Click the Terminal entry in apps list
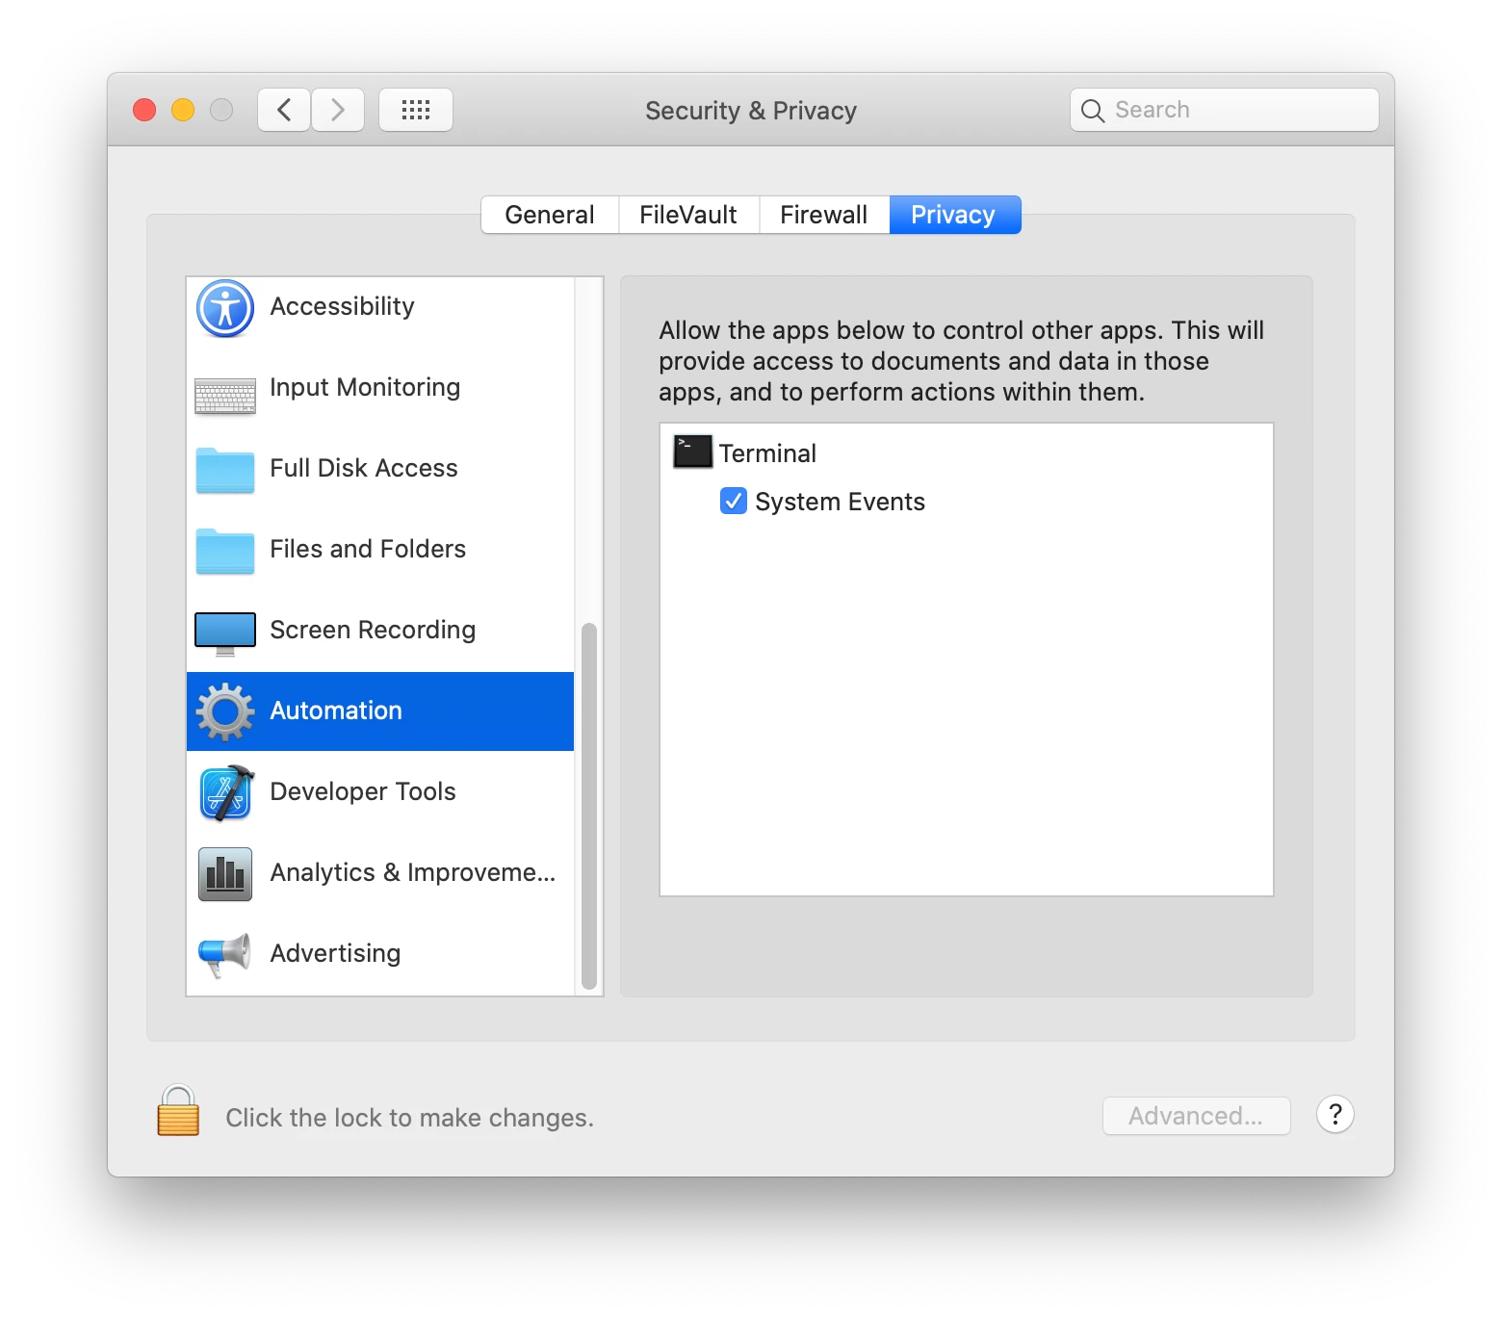This screenshot has width=1502, height=1319. point(967,453)
